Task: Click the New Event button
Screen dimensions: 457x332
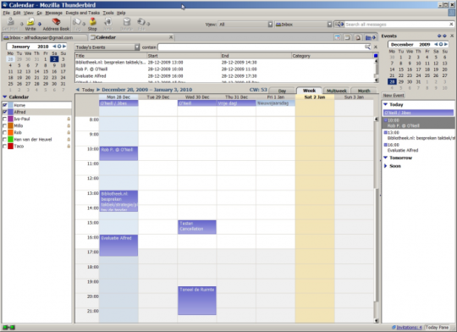Action: coord(394,96)
